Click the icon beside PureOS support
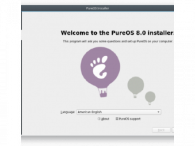Screen dimensions: 195x146 pyautogui.click(x=117, y=119)
